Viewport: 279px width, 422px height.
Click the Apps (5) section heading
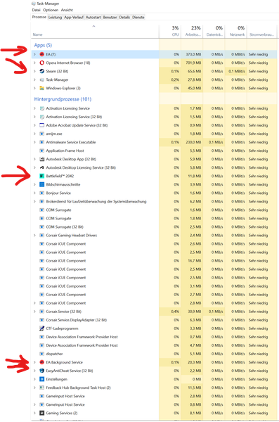click(43, 45)
